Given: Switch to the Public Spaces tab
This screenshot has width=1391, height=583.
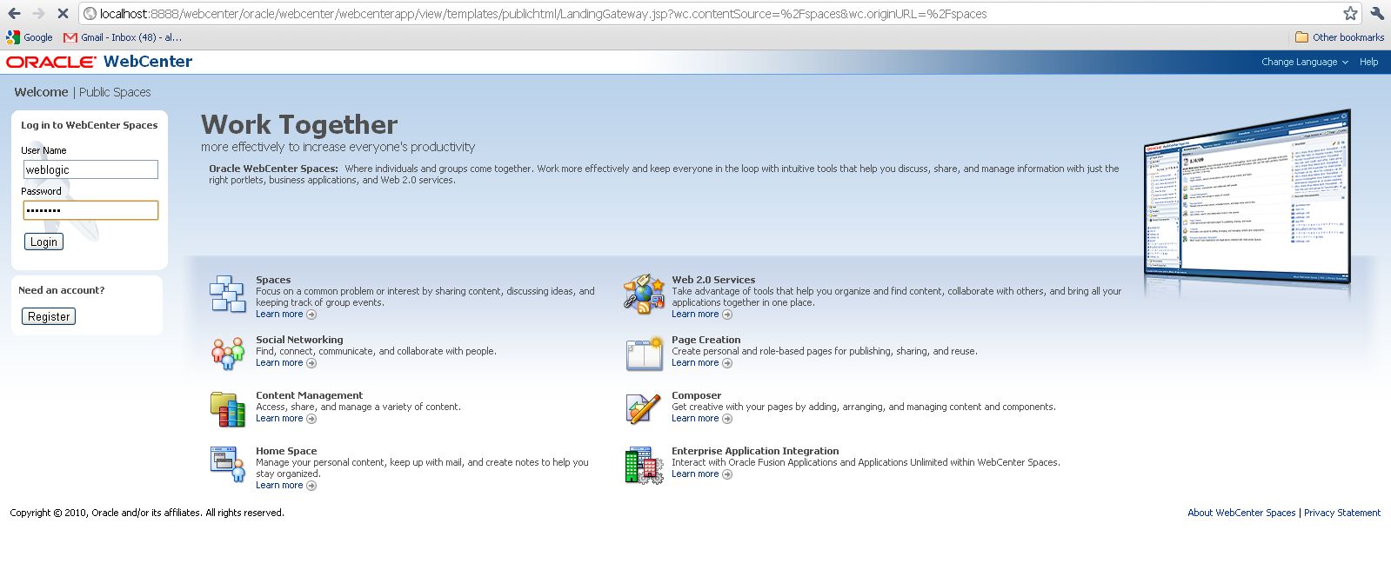Looking at the screenshot, I should click(x=115, y=92).
